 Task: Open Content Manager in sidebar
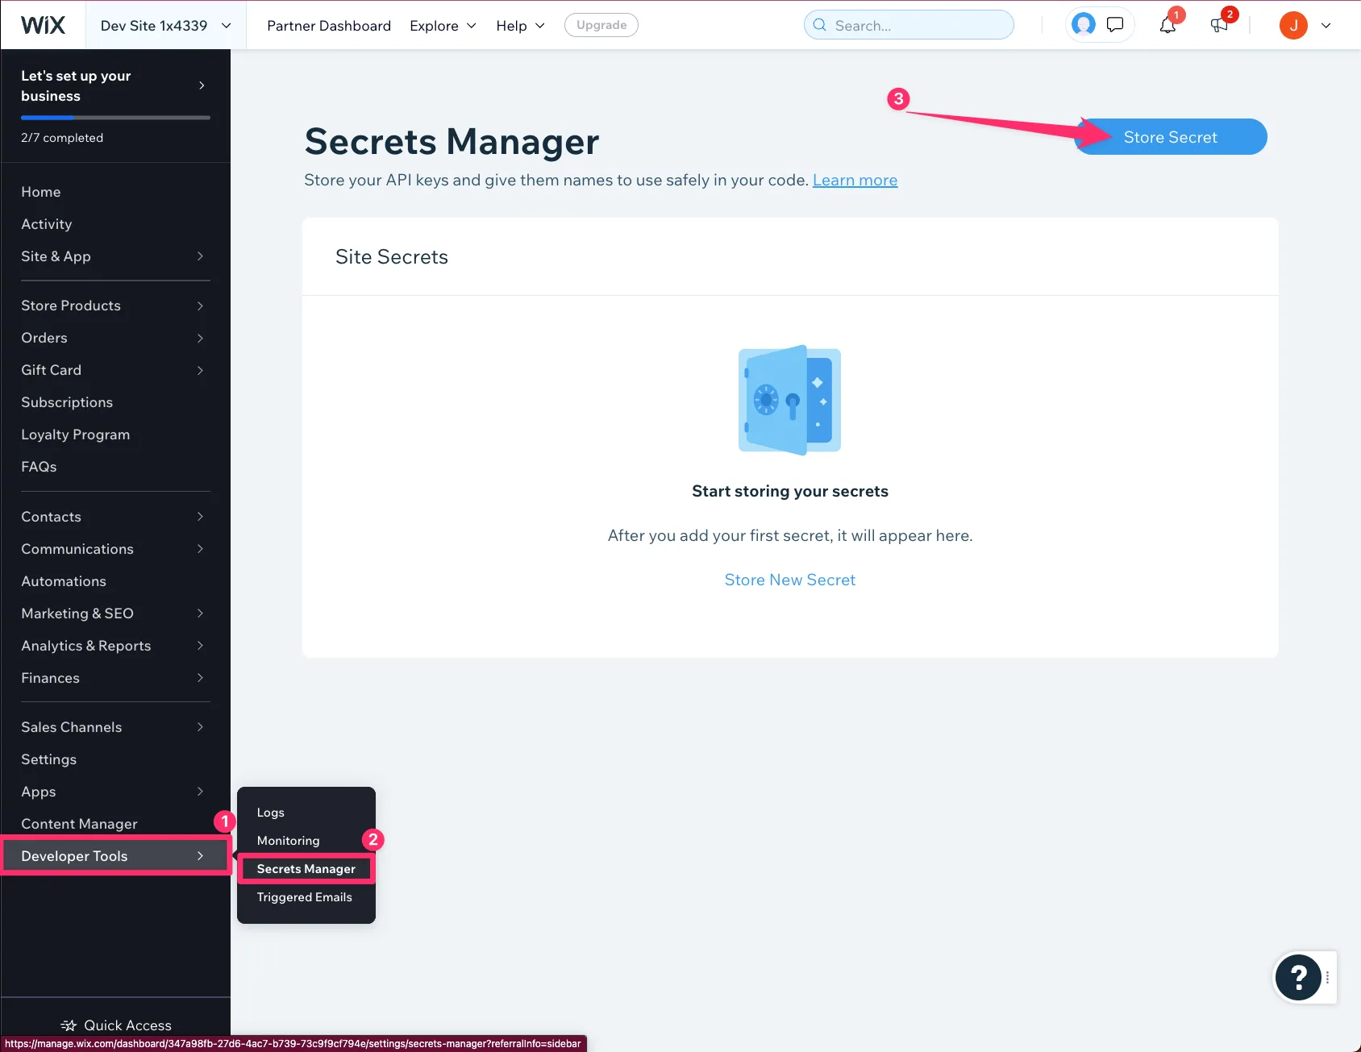pos(79,824)
